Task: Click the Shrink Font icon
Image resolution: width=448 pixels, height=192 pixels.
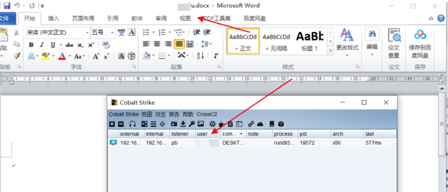Action: pyautogui.click(x=106, y=56)
